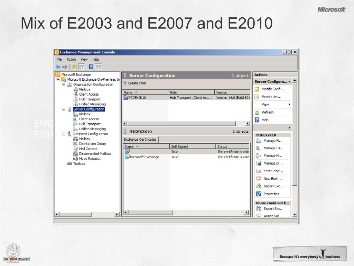Click the Forward arrow in the console toolbar

click(x=65, y=67)
